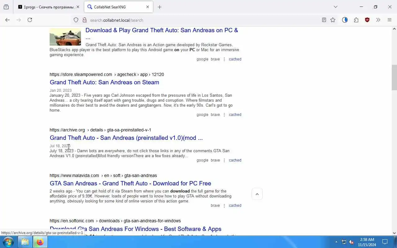The image size is (397, 248).
Task: Expand options dots for the Steam result
Action: 224,114
